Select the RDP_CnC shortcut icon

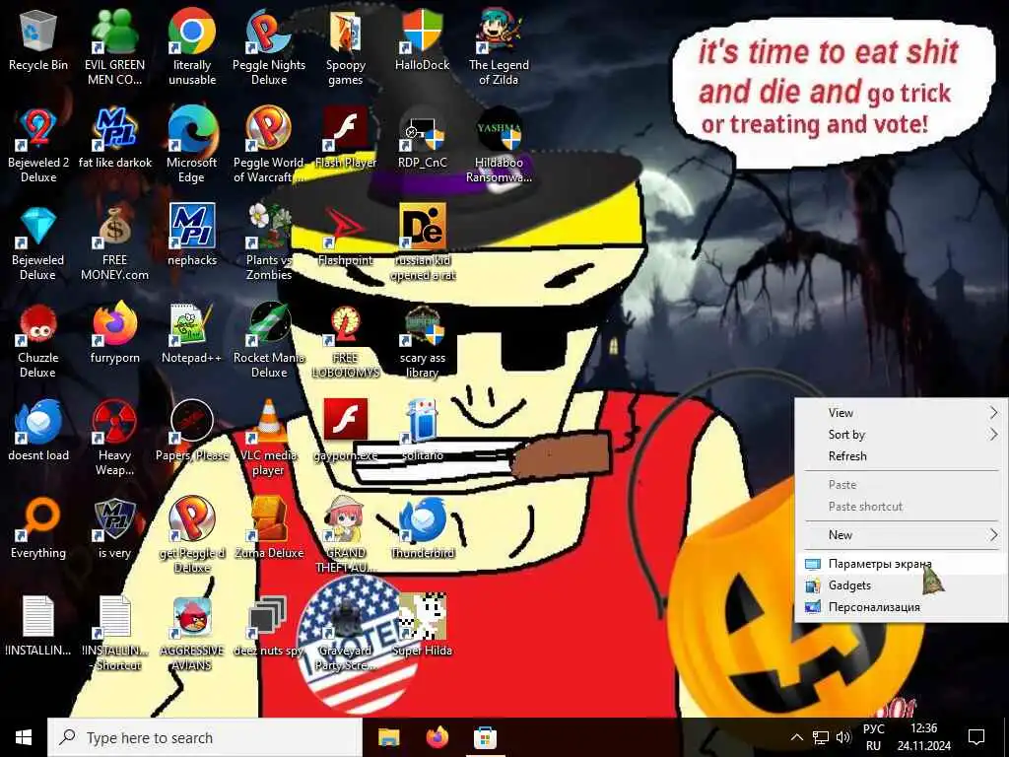coord(422,130)
